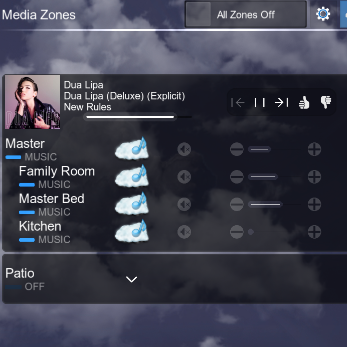The image size is (347, 347).
Task: Skip to the next track
Action: [x=281, y=102]
